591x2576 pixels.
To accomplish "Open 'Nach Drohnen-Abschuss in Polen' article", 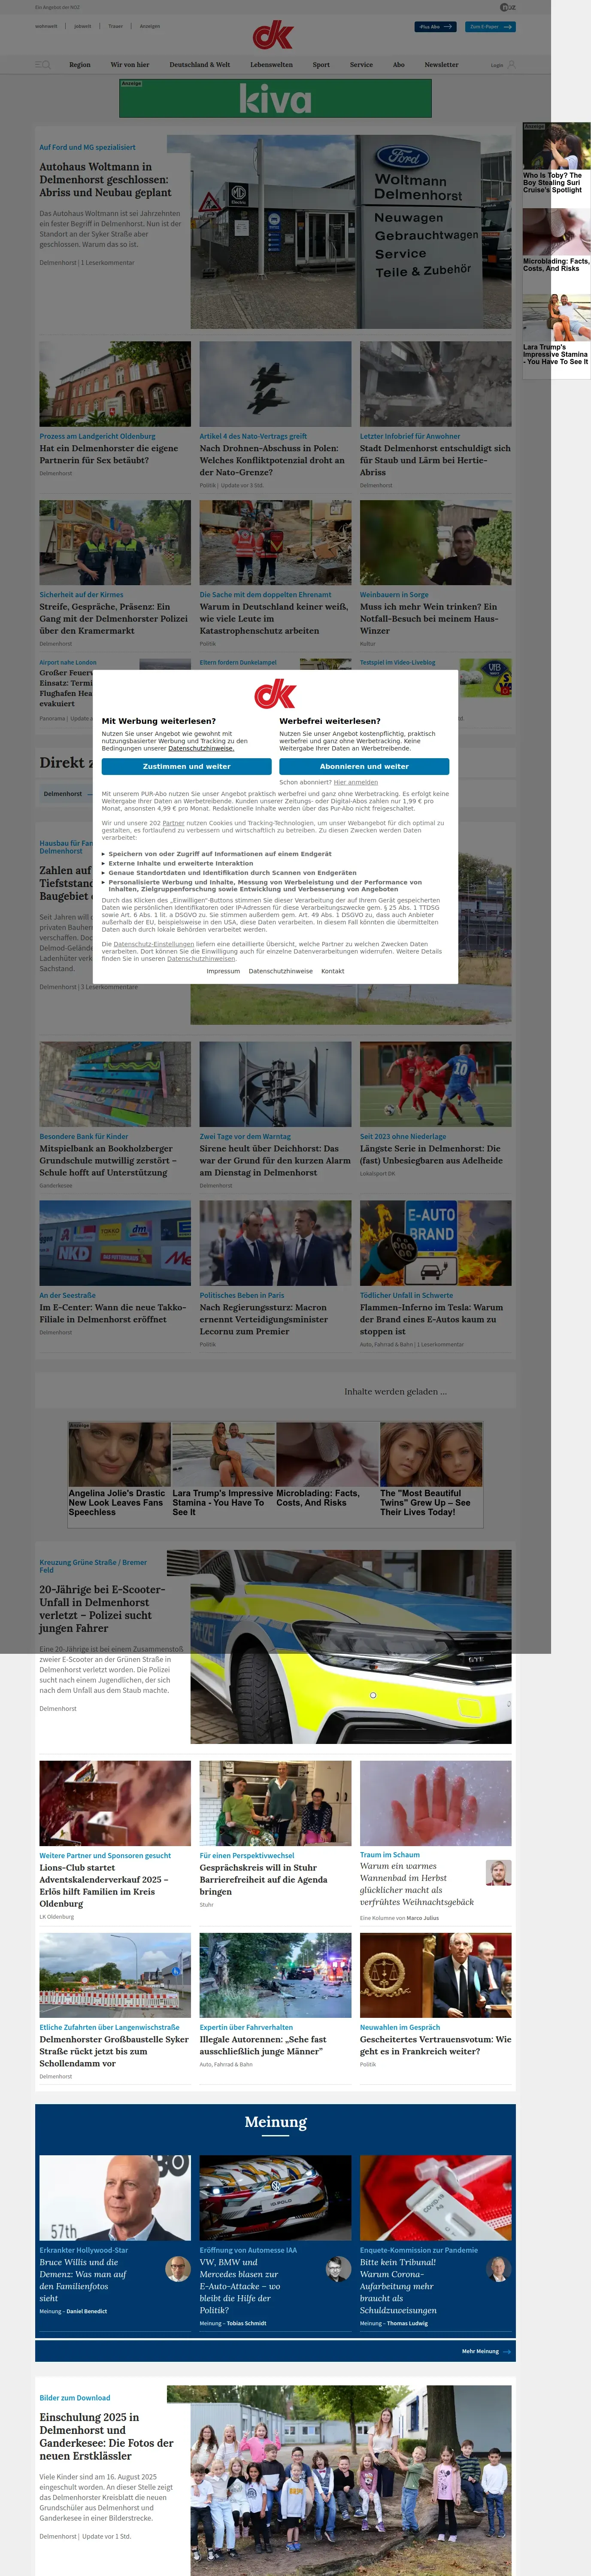I will pos(272,460).
